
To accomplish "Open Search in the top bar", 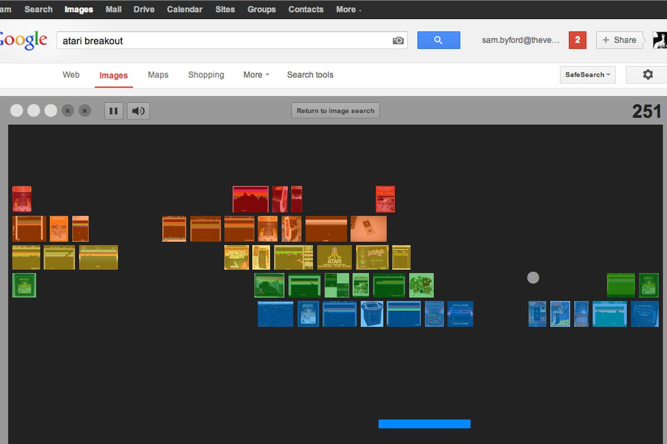I will pyautogui.click(x=38, y=9).
